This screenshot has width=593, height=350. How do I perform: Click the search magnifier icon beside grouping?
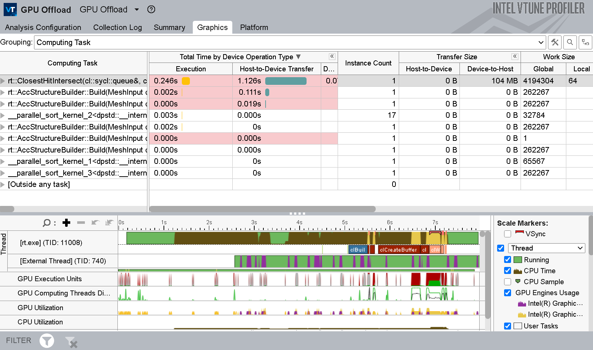570,42
